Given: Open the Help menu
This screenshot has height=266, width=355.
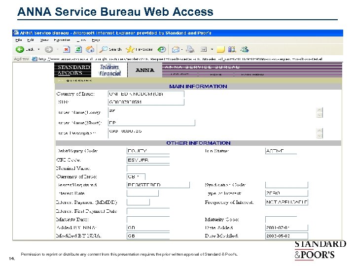Looking at the screenshot, I should tap(96, 40).
